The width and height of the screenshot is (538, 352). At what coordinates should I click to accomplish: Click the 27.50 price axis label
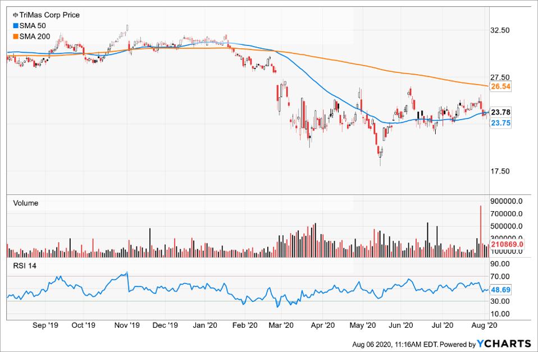pos(500,77)
